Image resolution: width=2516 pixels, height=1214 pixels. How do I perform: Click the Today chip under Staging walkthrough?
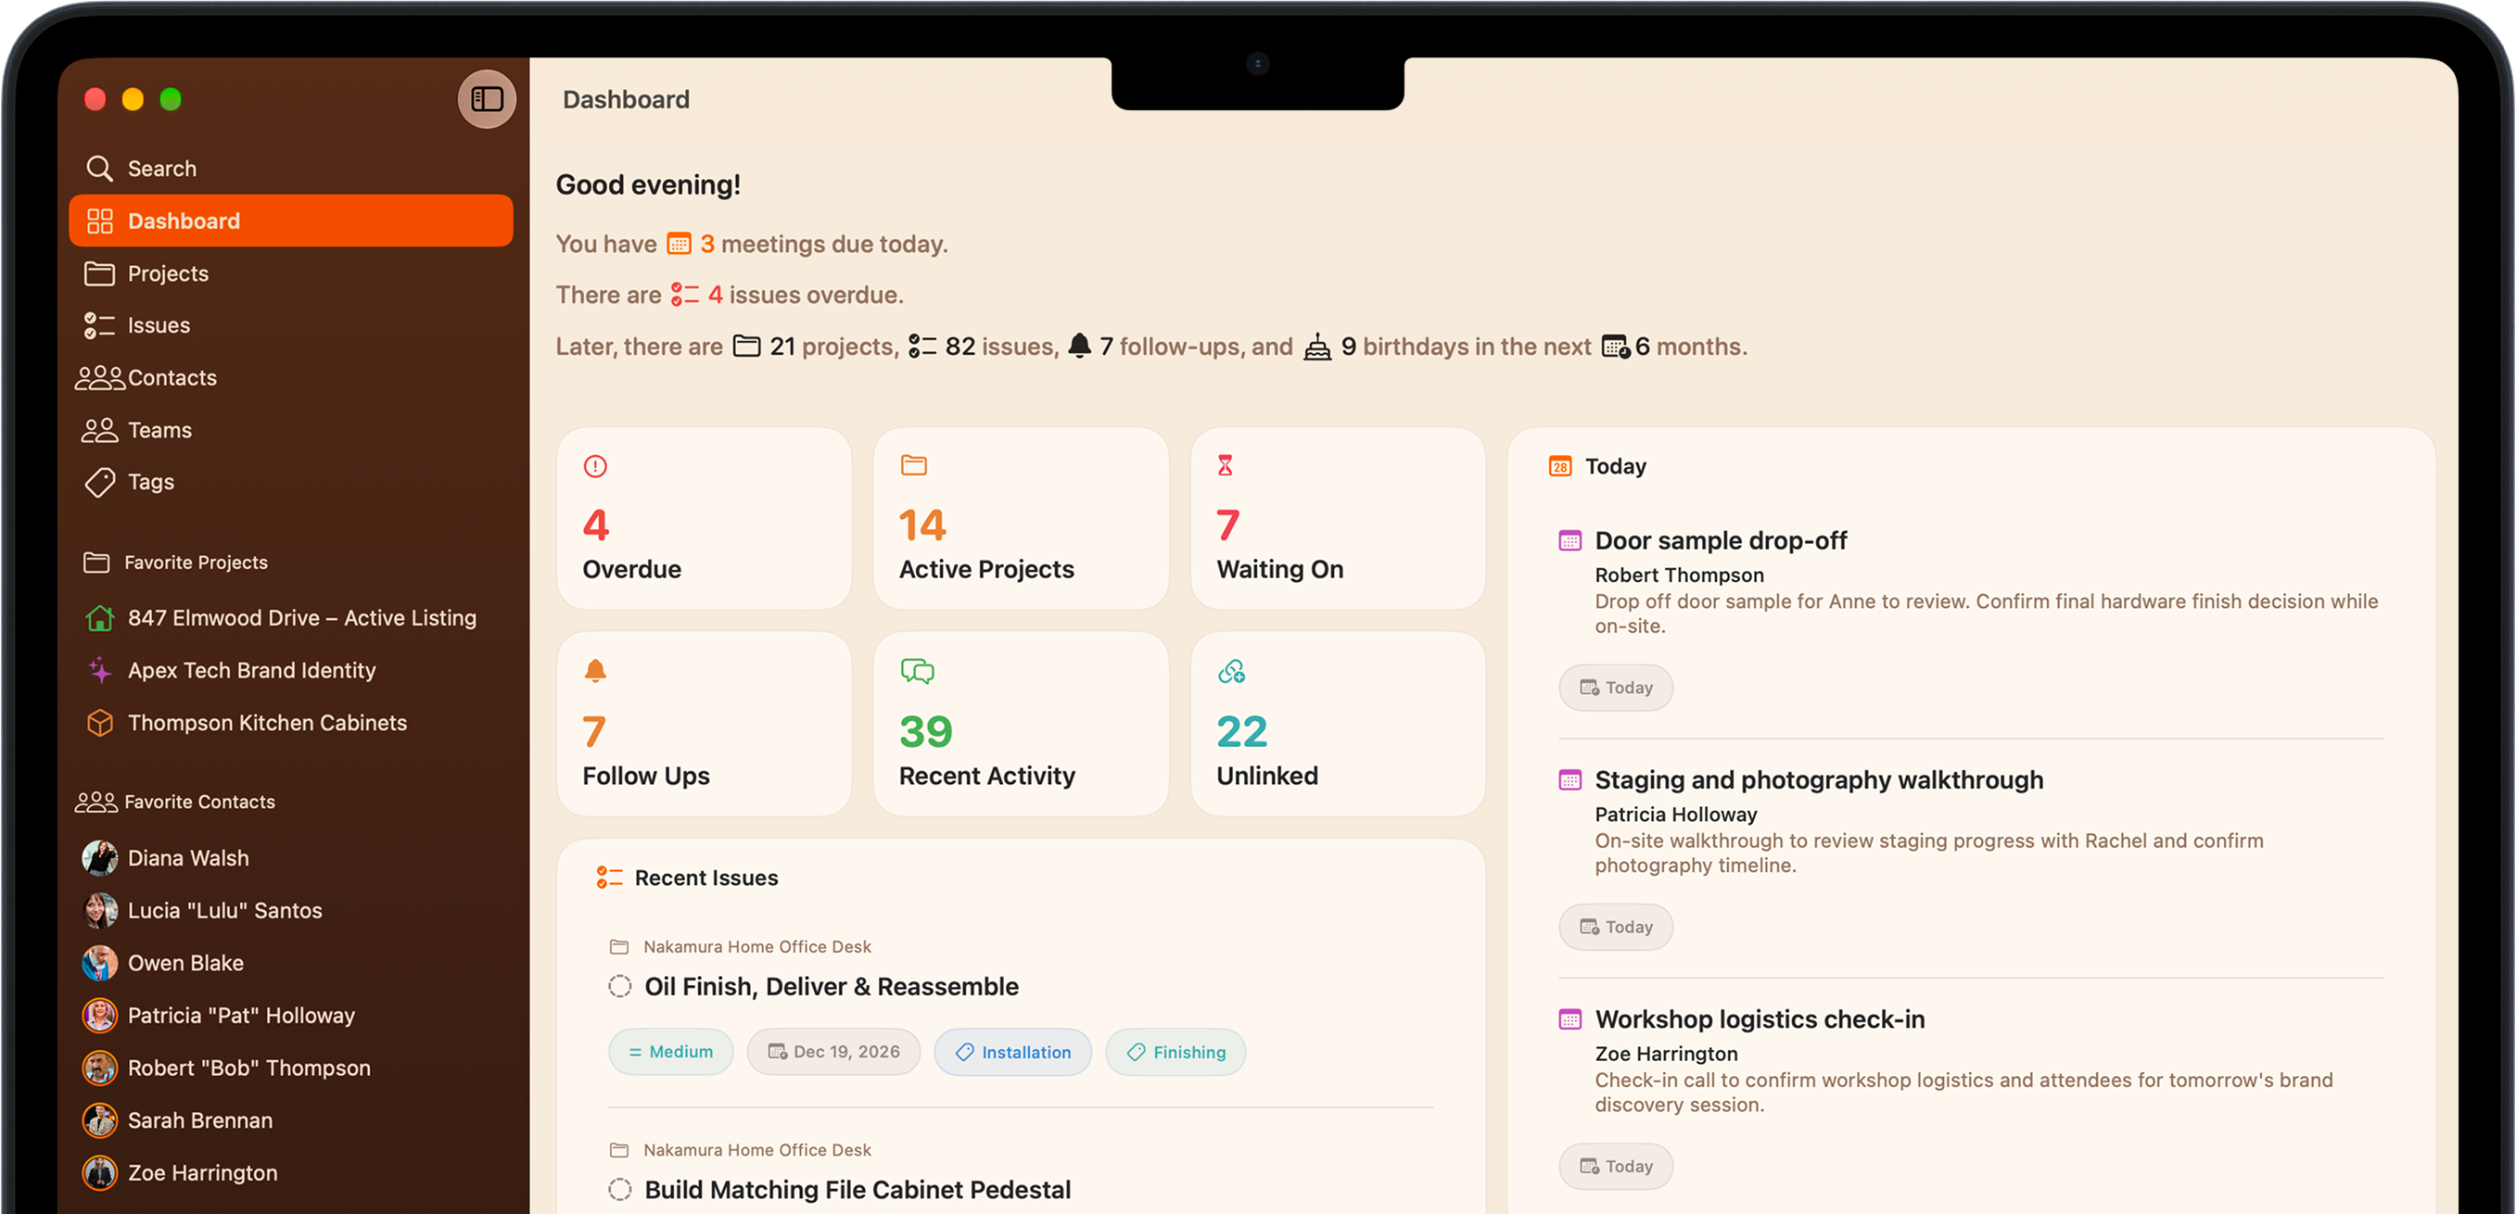tap(1616, 927)
